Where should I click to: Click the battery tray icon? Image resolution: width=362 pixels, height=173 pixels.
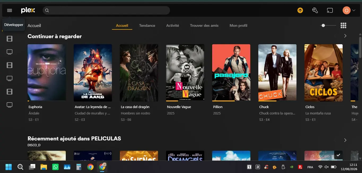pos(334,167)
